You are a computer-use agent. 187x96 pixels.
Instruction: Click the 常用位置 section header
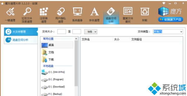pyautogui.click(x=48, y=39)
